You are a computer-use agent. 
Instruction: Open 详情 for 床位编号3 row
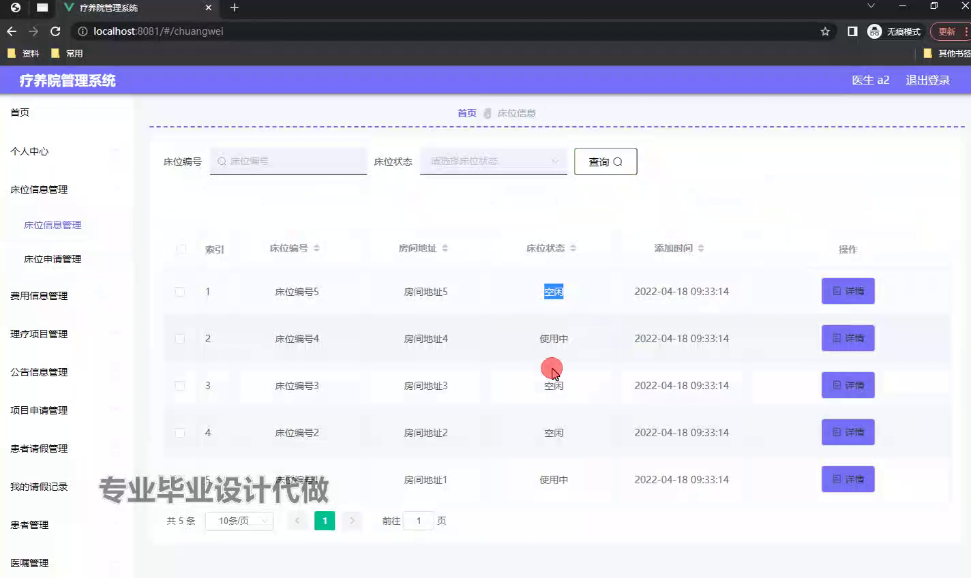pyautogui.click(x=848, y=385)
